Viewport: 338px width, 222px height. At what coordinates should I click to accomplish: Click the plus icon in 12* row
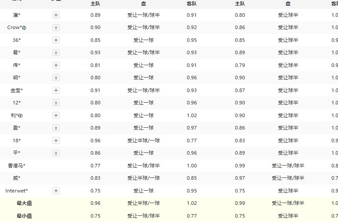click(56, 103)
